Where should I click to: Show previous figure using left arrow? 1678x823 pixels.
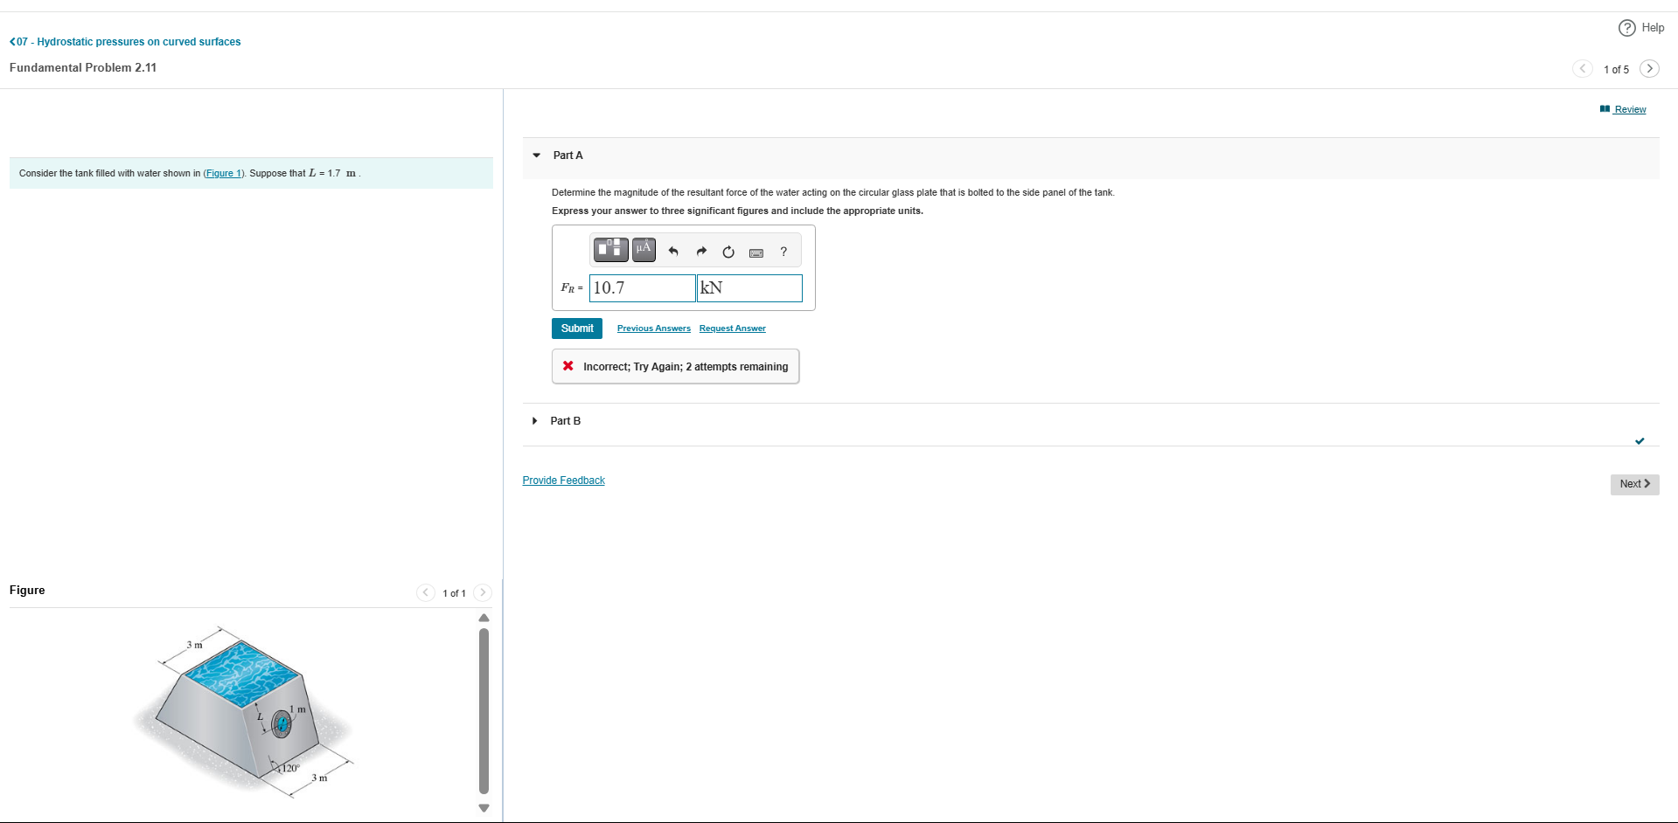click(x=426, y=592)
